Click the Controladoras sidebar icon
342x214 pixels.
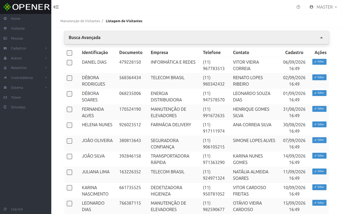[5, 78]
